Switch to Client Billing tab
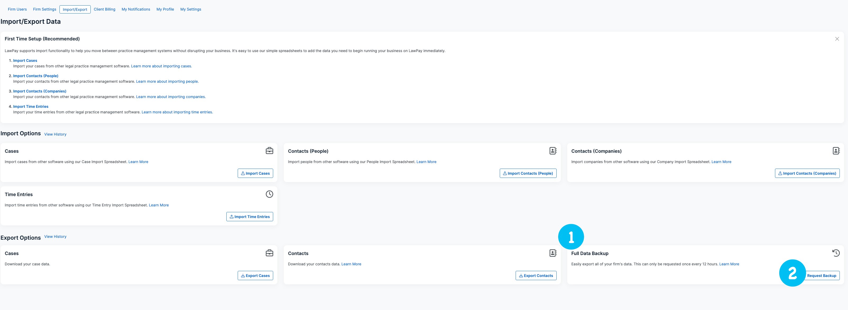This screenshot has width=848, height=310. point(104,9)
